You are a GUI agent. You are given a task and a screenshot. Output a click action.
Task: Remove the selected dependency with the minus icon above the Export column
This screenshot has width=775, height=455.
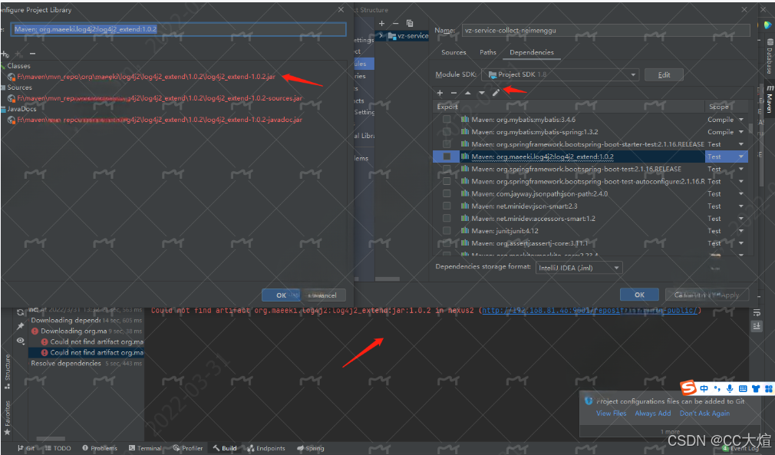coord(453,93)
